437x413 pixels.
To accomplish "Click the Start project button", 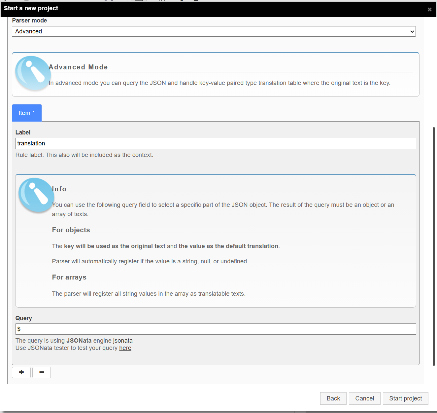I will pyautogui.click(x=405, y=398).
